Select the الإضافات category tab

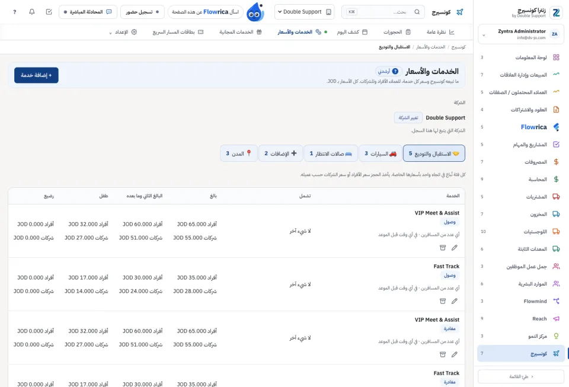click(x=280, y=153)
